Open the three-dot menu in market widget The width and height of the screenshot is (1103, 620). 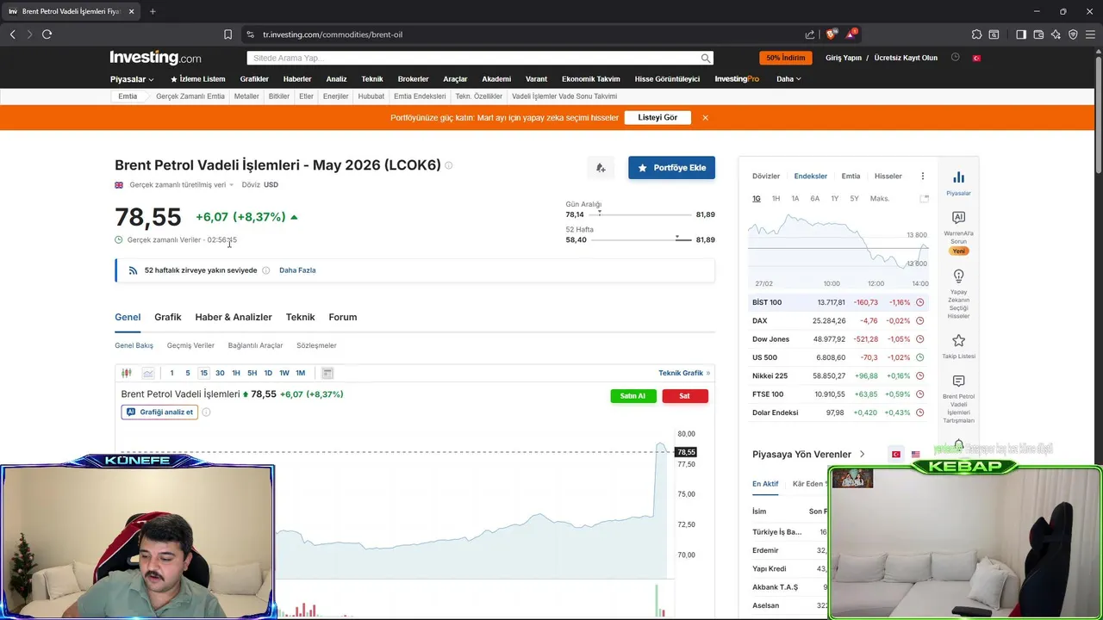coord(922,176)
